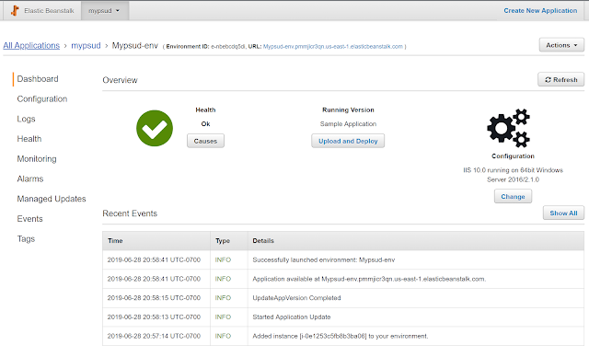The height and width of the screenshot is (357, 589).
Task: Select Configuration in the sidebar
Action: pyautogui.click(x=42, y=98)
